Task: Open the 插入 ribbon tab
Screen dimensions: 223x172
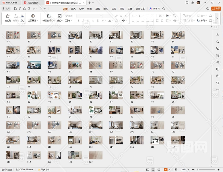Action: 73,9
